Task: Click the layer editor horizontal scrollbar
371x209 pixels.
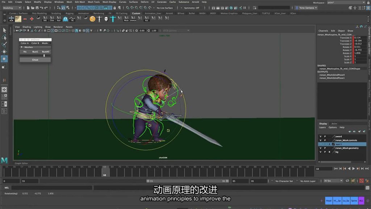Action: [335, 162]
